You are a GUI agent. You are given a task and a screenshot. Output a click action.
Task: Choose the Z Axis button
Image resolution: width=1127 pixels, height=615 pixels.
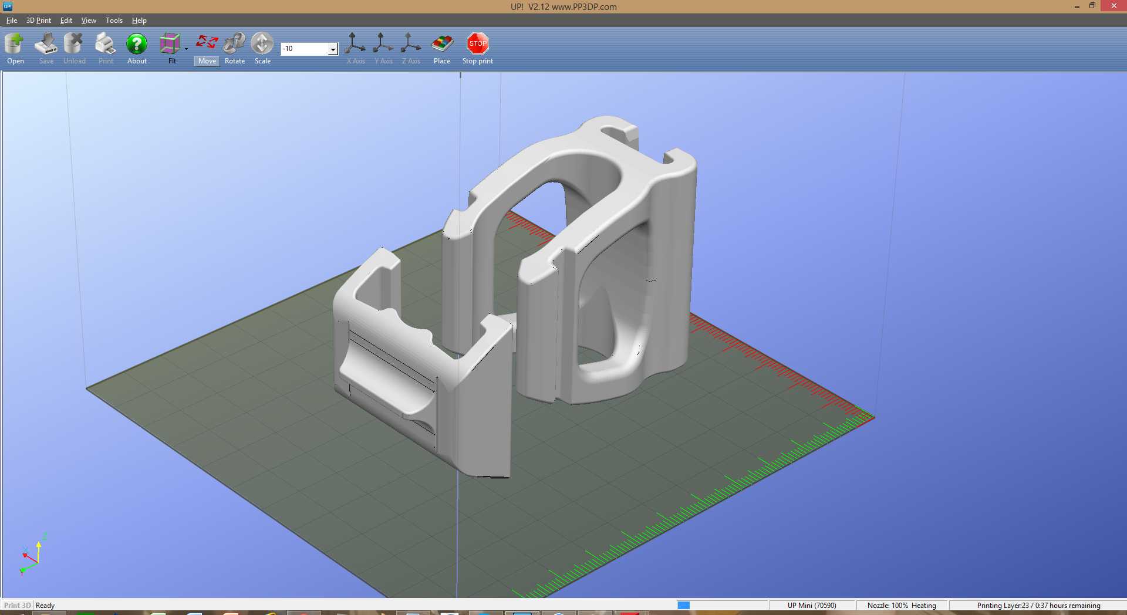tap(411, 48)
